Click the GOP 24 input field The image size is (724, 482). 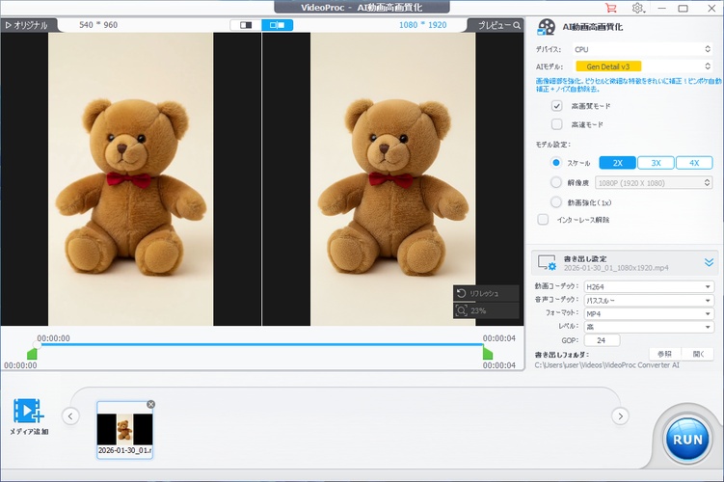click(x=602, y=340)
